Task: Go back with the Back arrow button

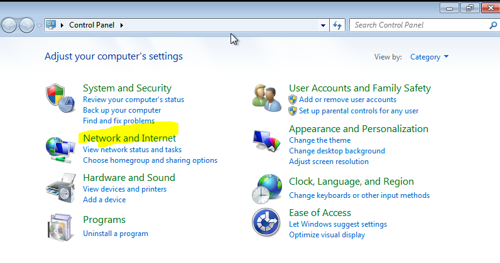Action: click(9, 25)
